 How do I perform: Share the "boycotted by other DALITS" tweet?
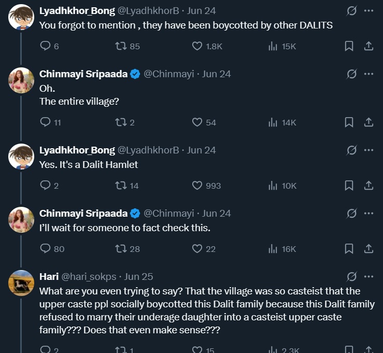pos(368,46)
